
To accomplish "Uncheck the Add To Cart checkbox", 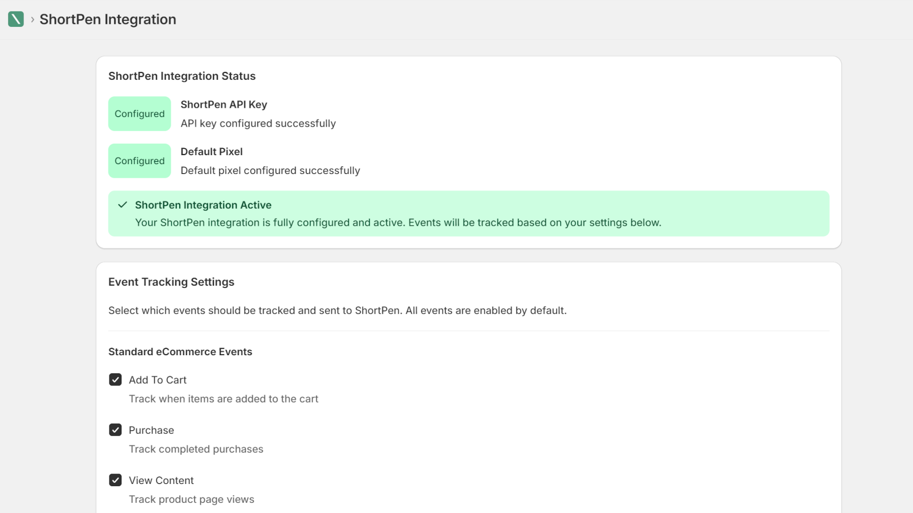I will pos(115,380).
